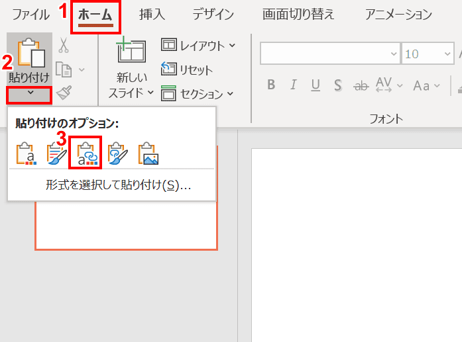Open the アニメーション ribbon tab
The width and height of the screenshot is (462, 342).
pos(398,15)
